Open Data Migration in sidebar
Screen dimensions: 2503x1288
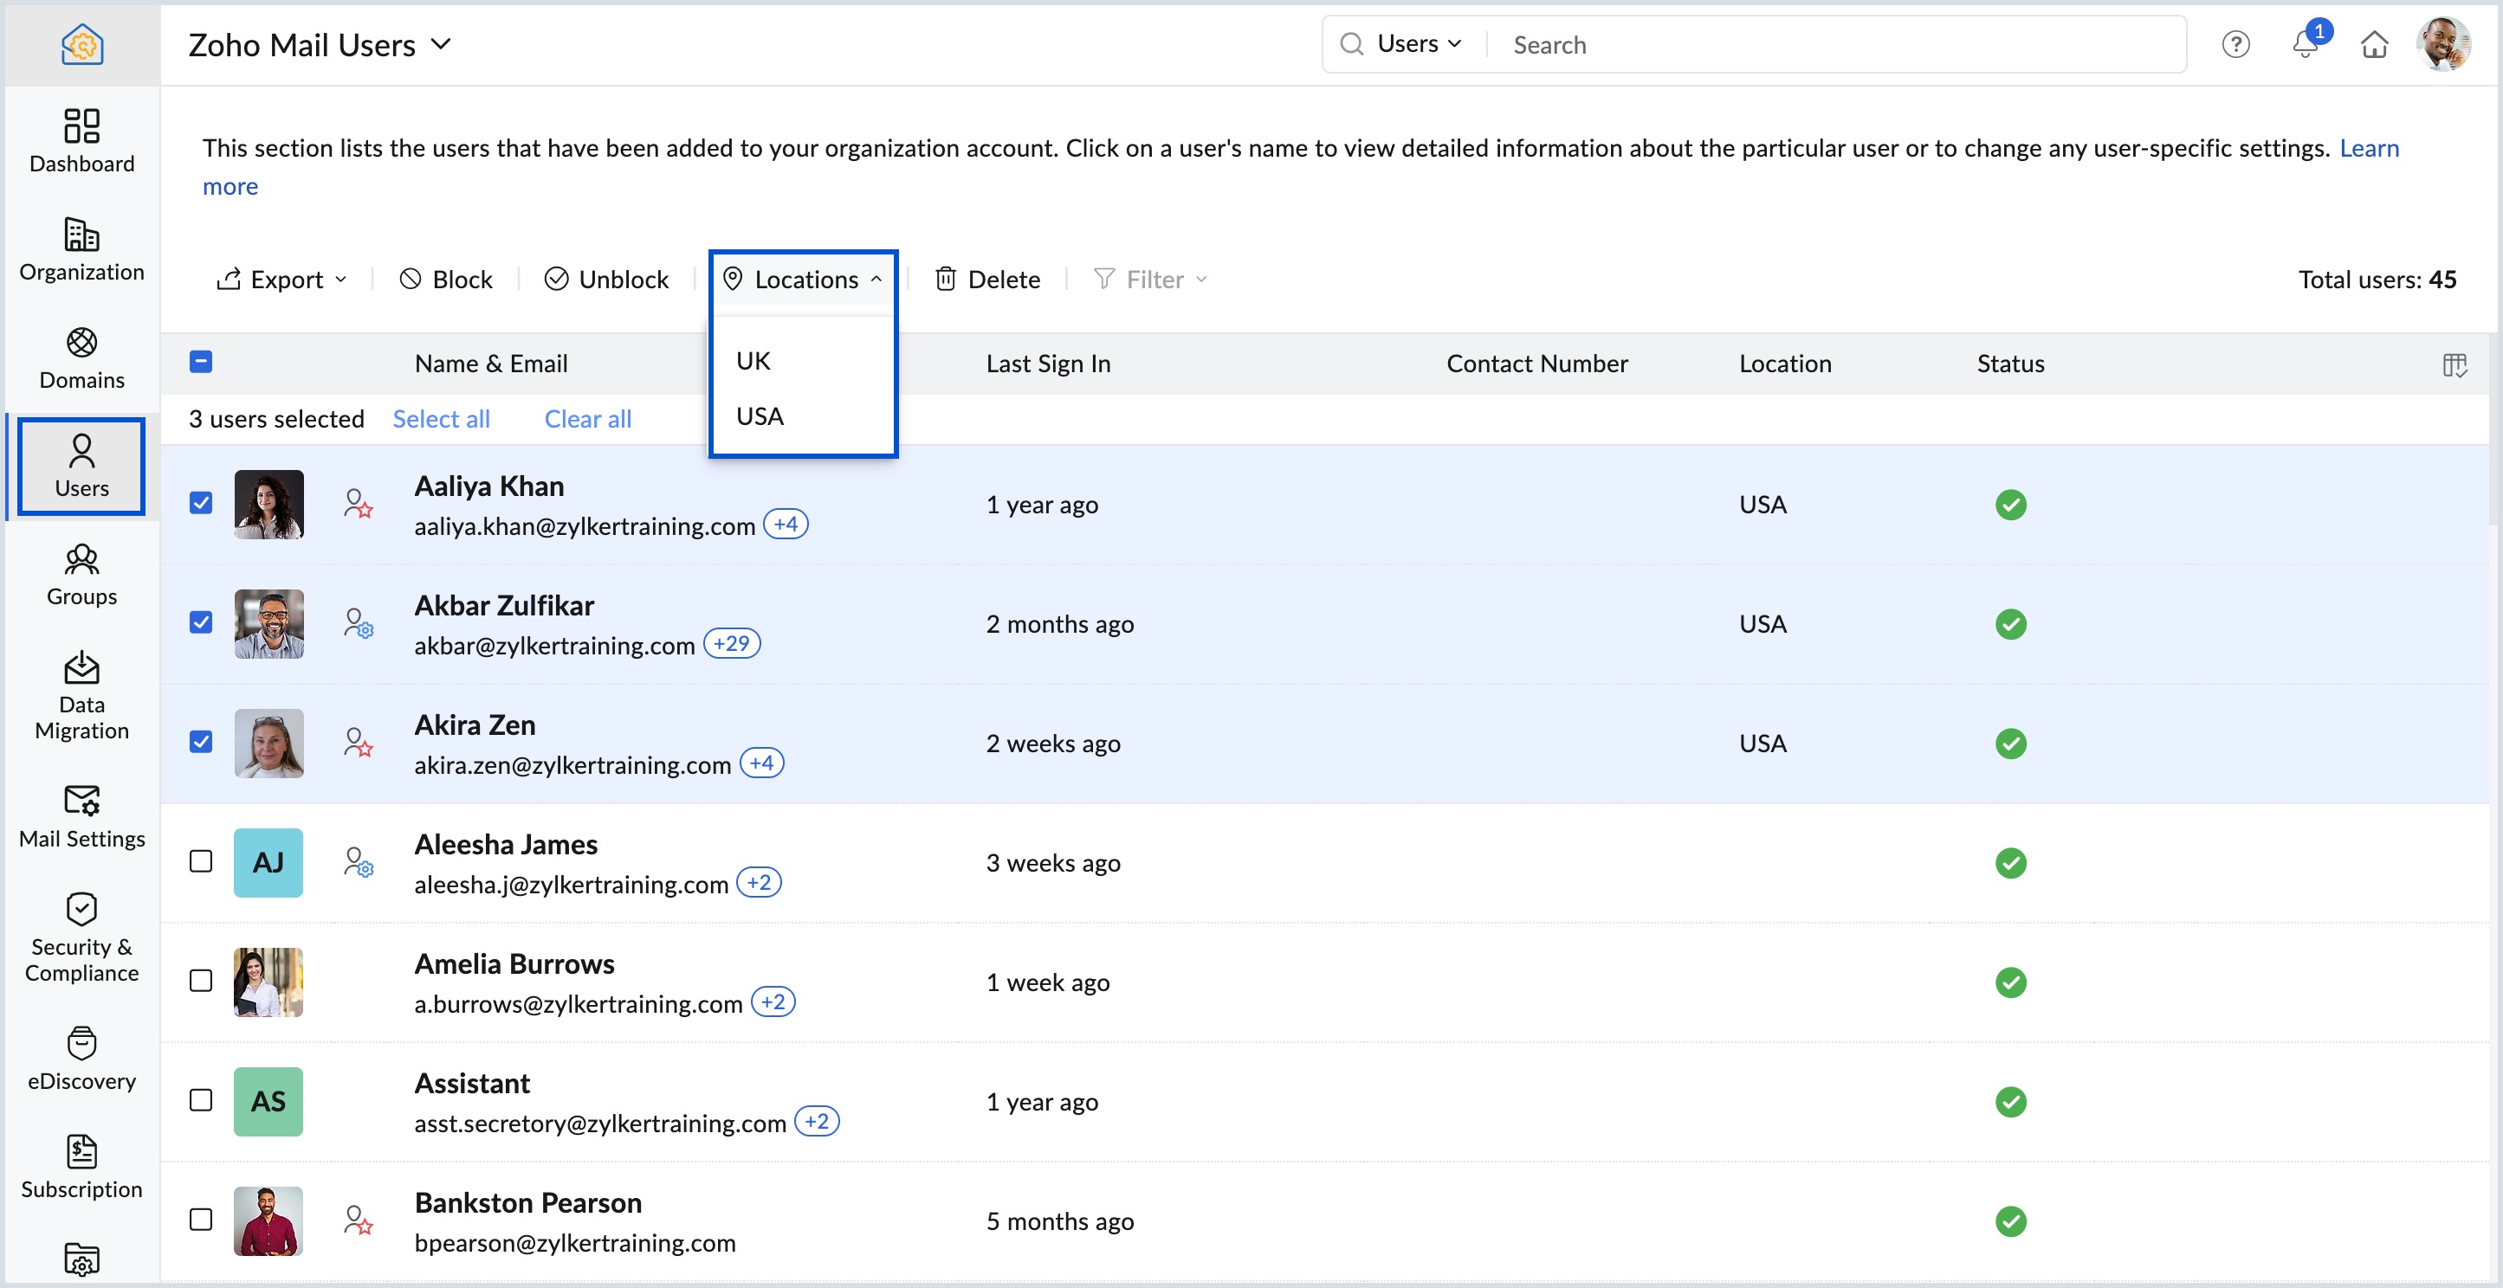81,694
